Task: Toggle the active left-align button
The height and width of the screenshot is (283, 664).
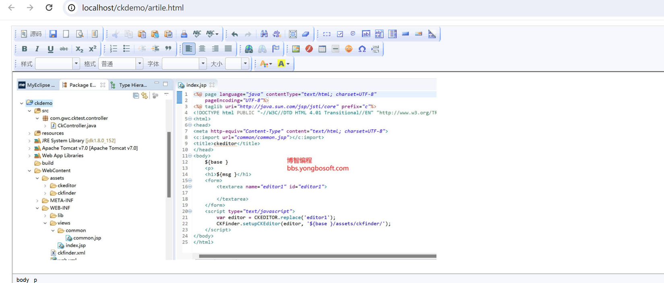Action: (188, 49)
